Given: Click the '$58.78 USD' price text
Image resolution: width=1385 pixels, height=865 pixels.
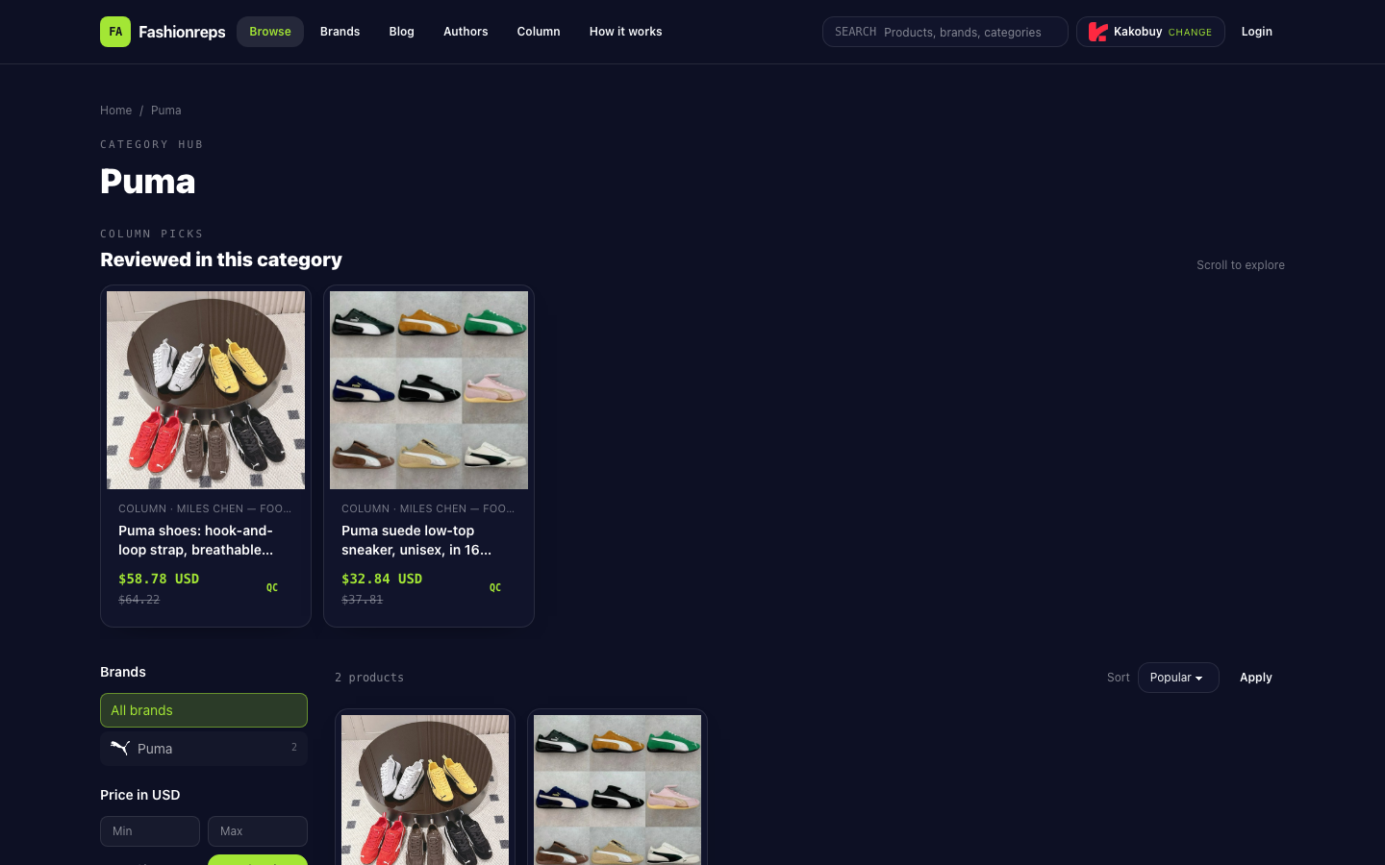Looking at the screenshot, I should click(x=159, y=579).
